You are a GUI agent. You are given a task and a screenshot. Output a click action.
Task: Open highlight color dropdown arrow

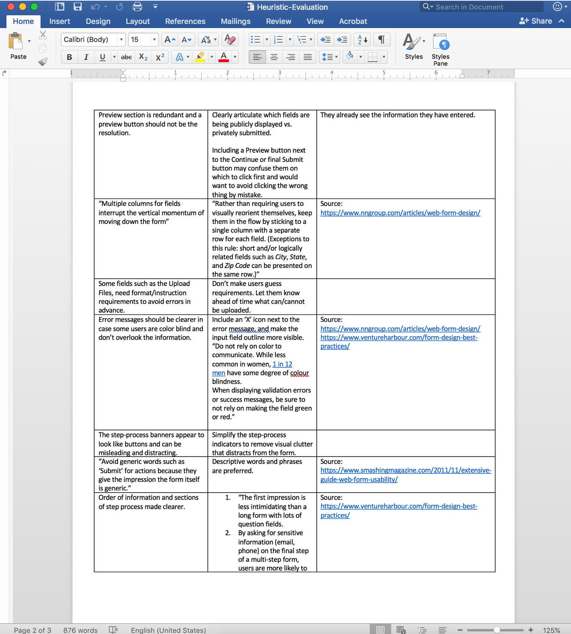coord(212,57)
